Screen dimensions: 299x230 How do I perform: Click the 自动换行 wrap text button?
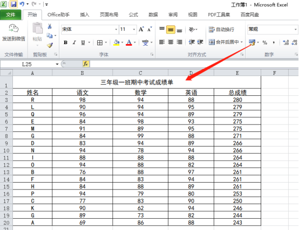221,30
